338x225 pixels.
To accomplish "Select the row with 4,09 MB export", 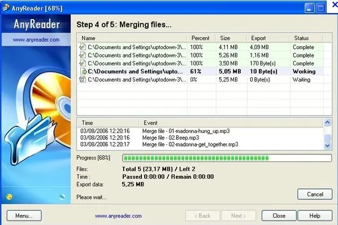I will pyautogui.click(x=201, y=47).
